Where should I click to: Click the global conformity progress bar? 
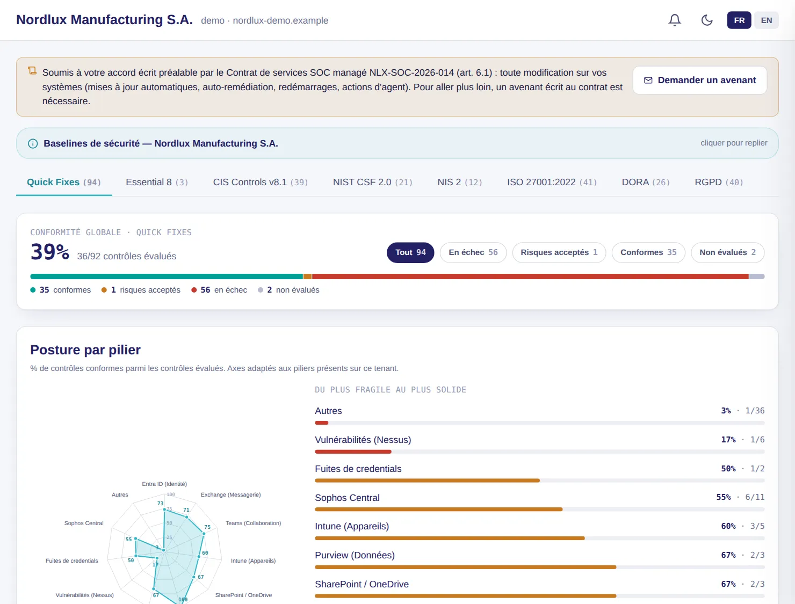point(397,276)
